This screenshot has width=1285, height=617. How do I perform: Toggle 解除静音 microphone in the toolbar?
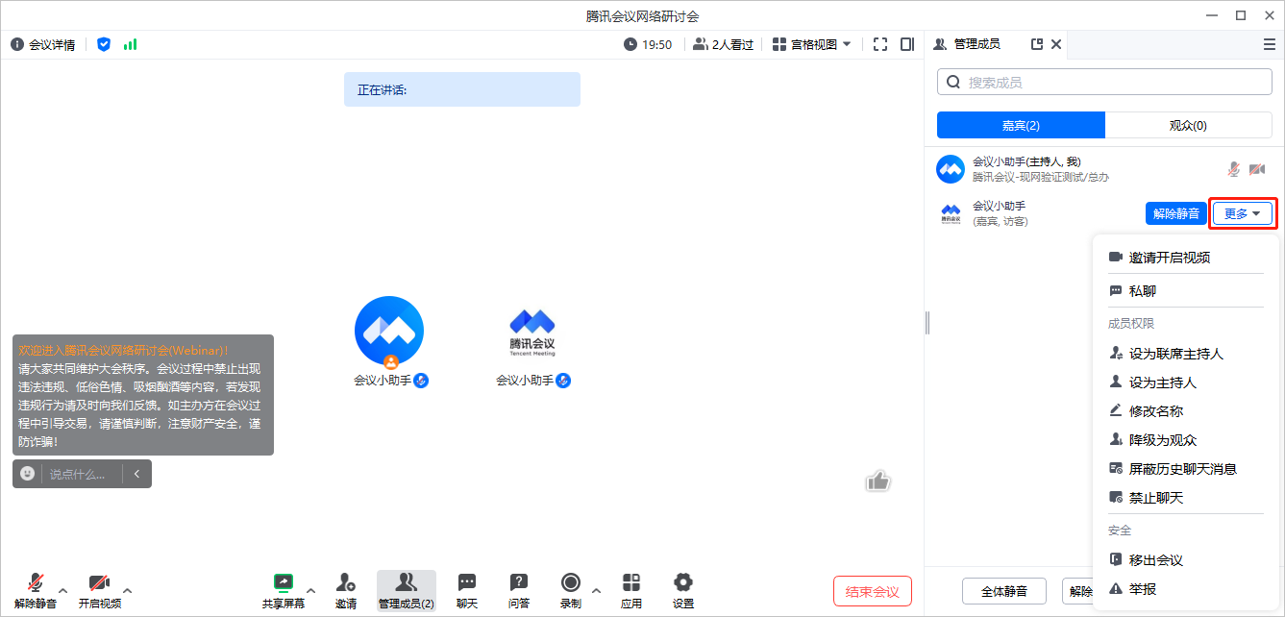36,591
